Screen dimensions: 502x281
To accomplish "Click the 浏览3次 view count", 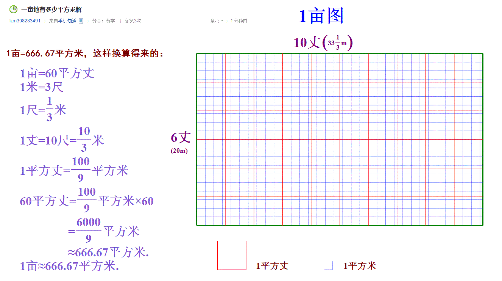I will click(133, 21).
